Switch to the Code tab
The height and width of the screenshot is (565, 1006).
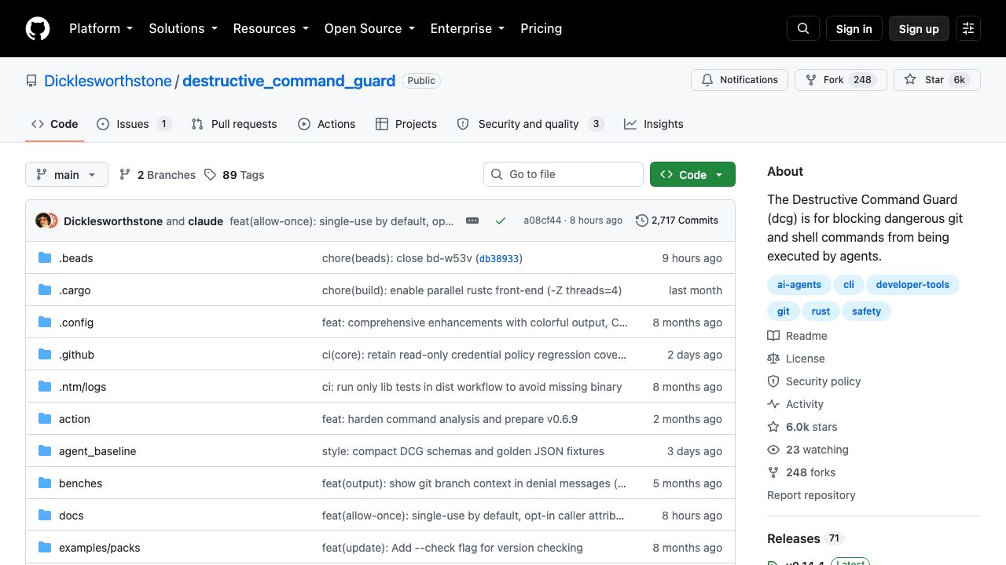click(55, 124)
